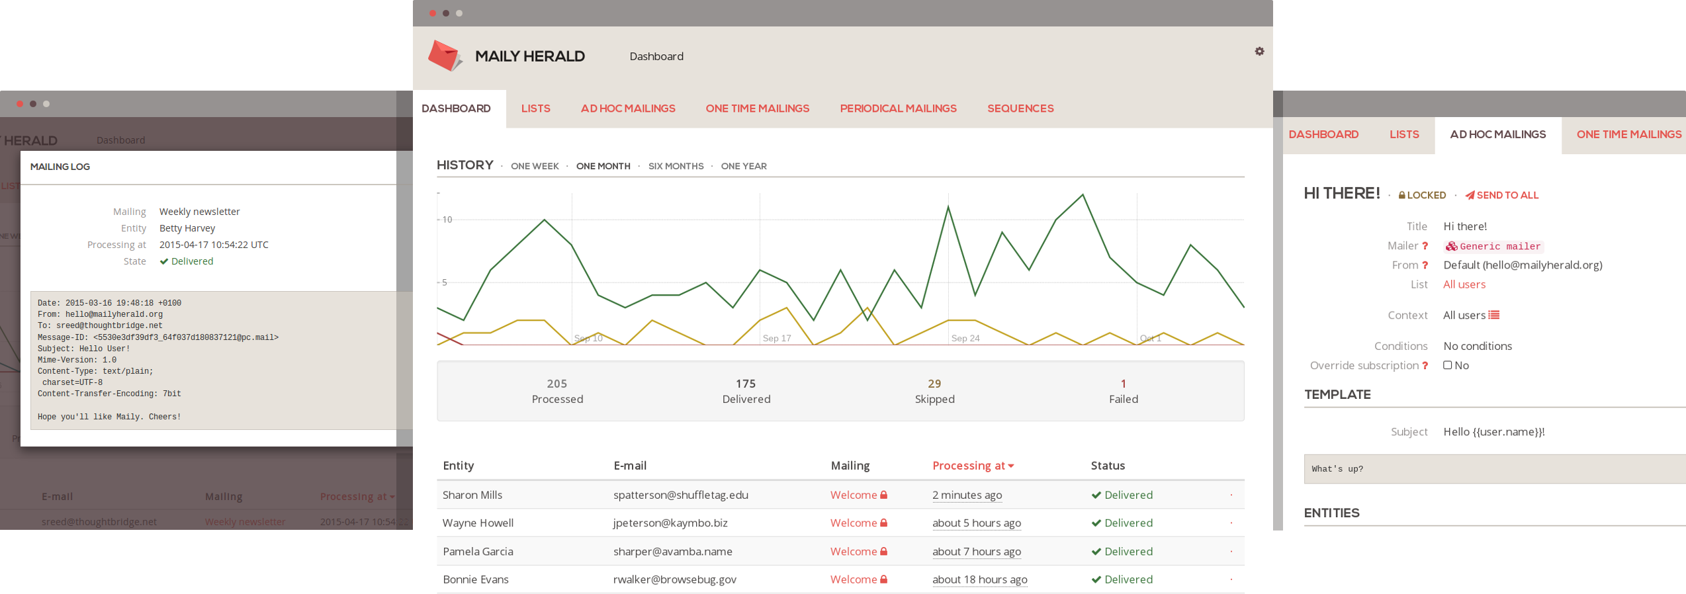The width and height of the screenshot is (1686, 594).
Task: Toggle the Override subscription checkbox
Action: [1448, 365]
